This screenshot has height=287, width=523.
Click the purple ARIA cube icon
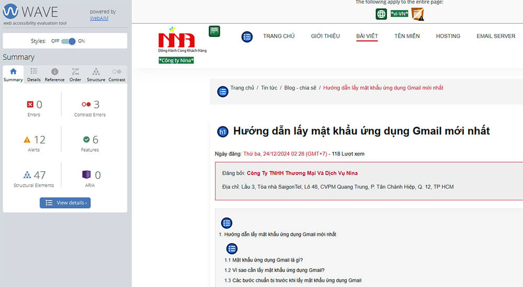coord(86,174)
